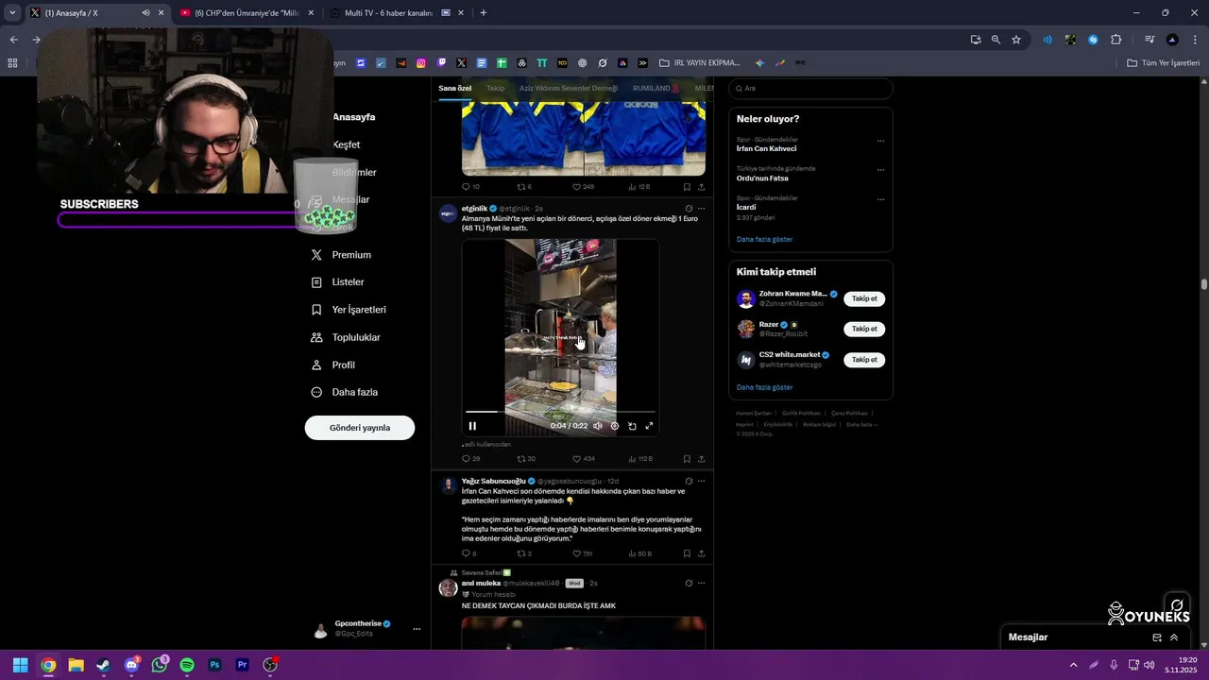
Task: Seek on the video progress bar
Action: coord(560,412)
